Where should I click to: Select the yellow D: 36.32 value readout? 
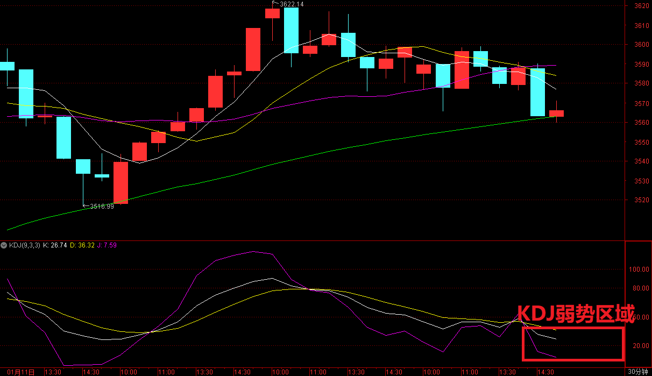pos(86,245)
